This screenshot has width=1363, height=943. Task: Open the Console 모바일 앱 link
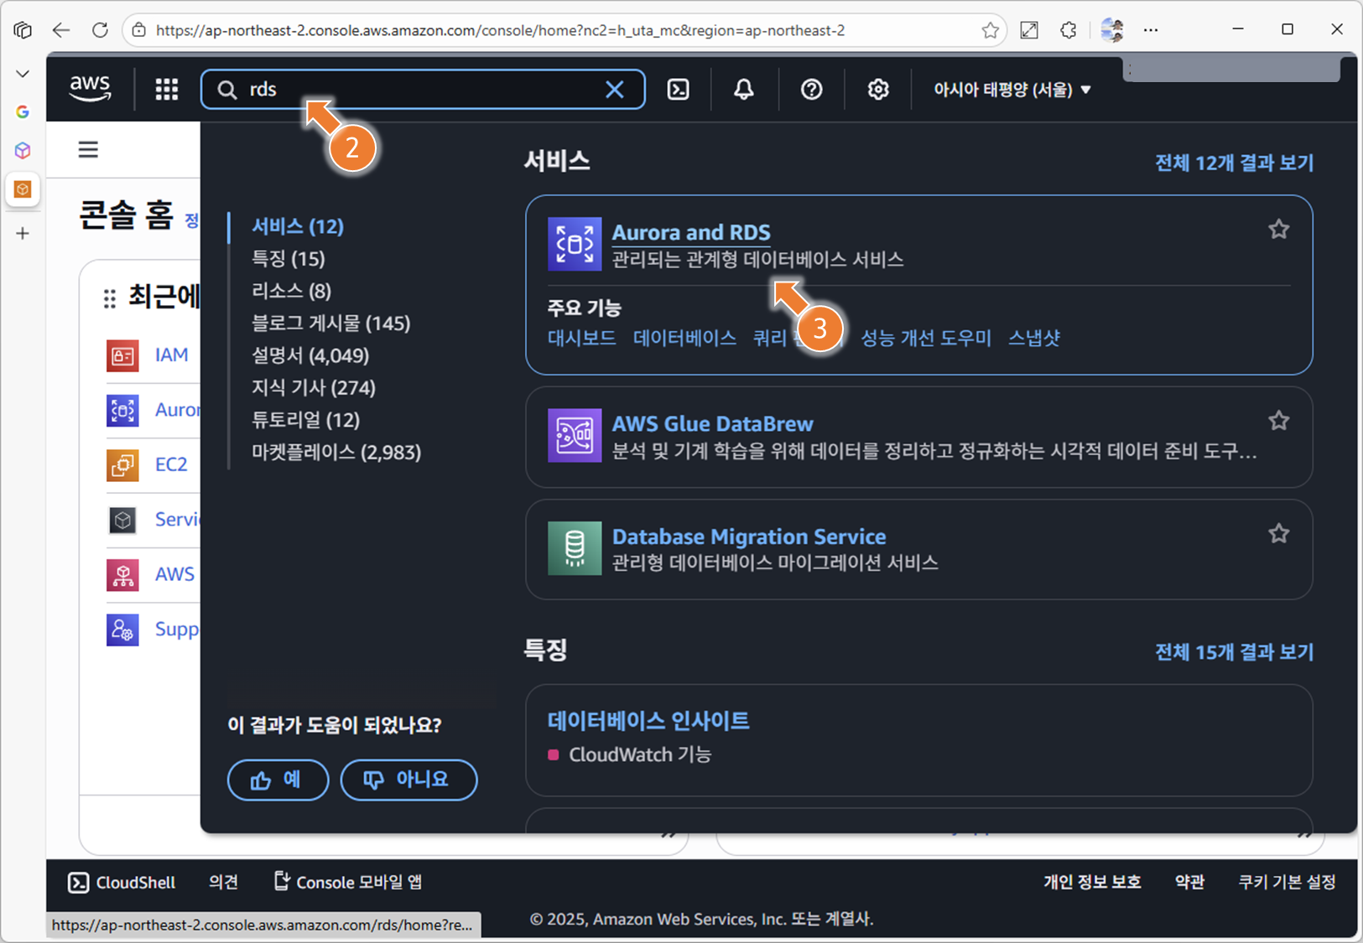click(348, 882)
